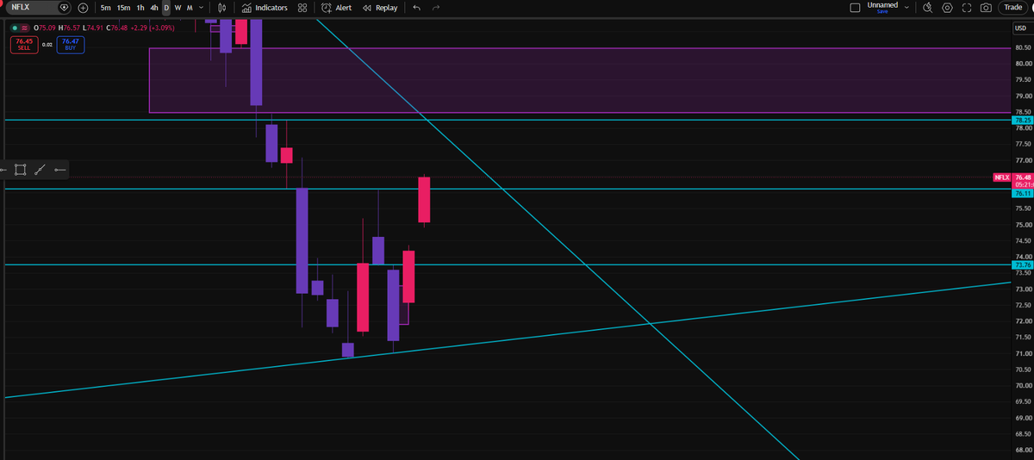1034x460 pixels.
Task: Select the horizontal ray tool right of trend line
Action: [59, 170]
